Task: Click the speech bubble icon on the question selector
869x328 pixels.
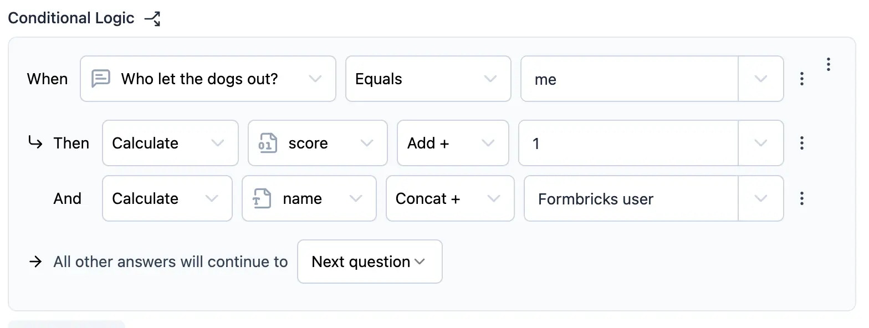Action: 101,79
